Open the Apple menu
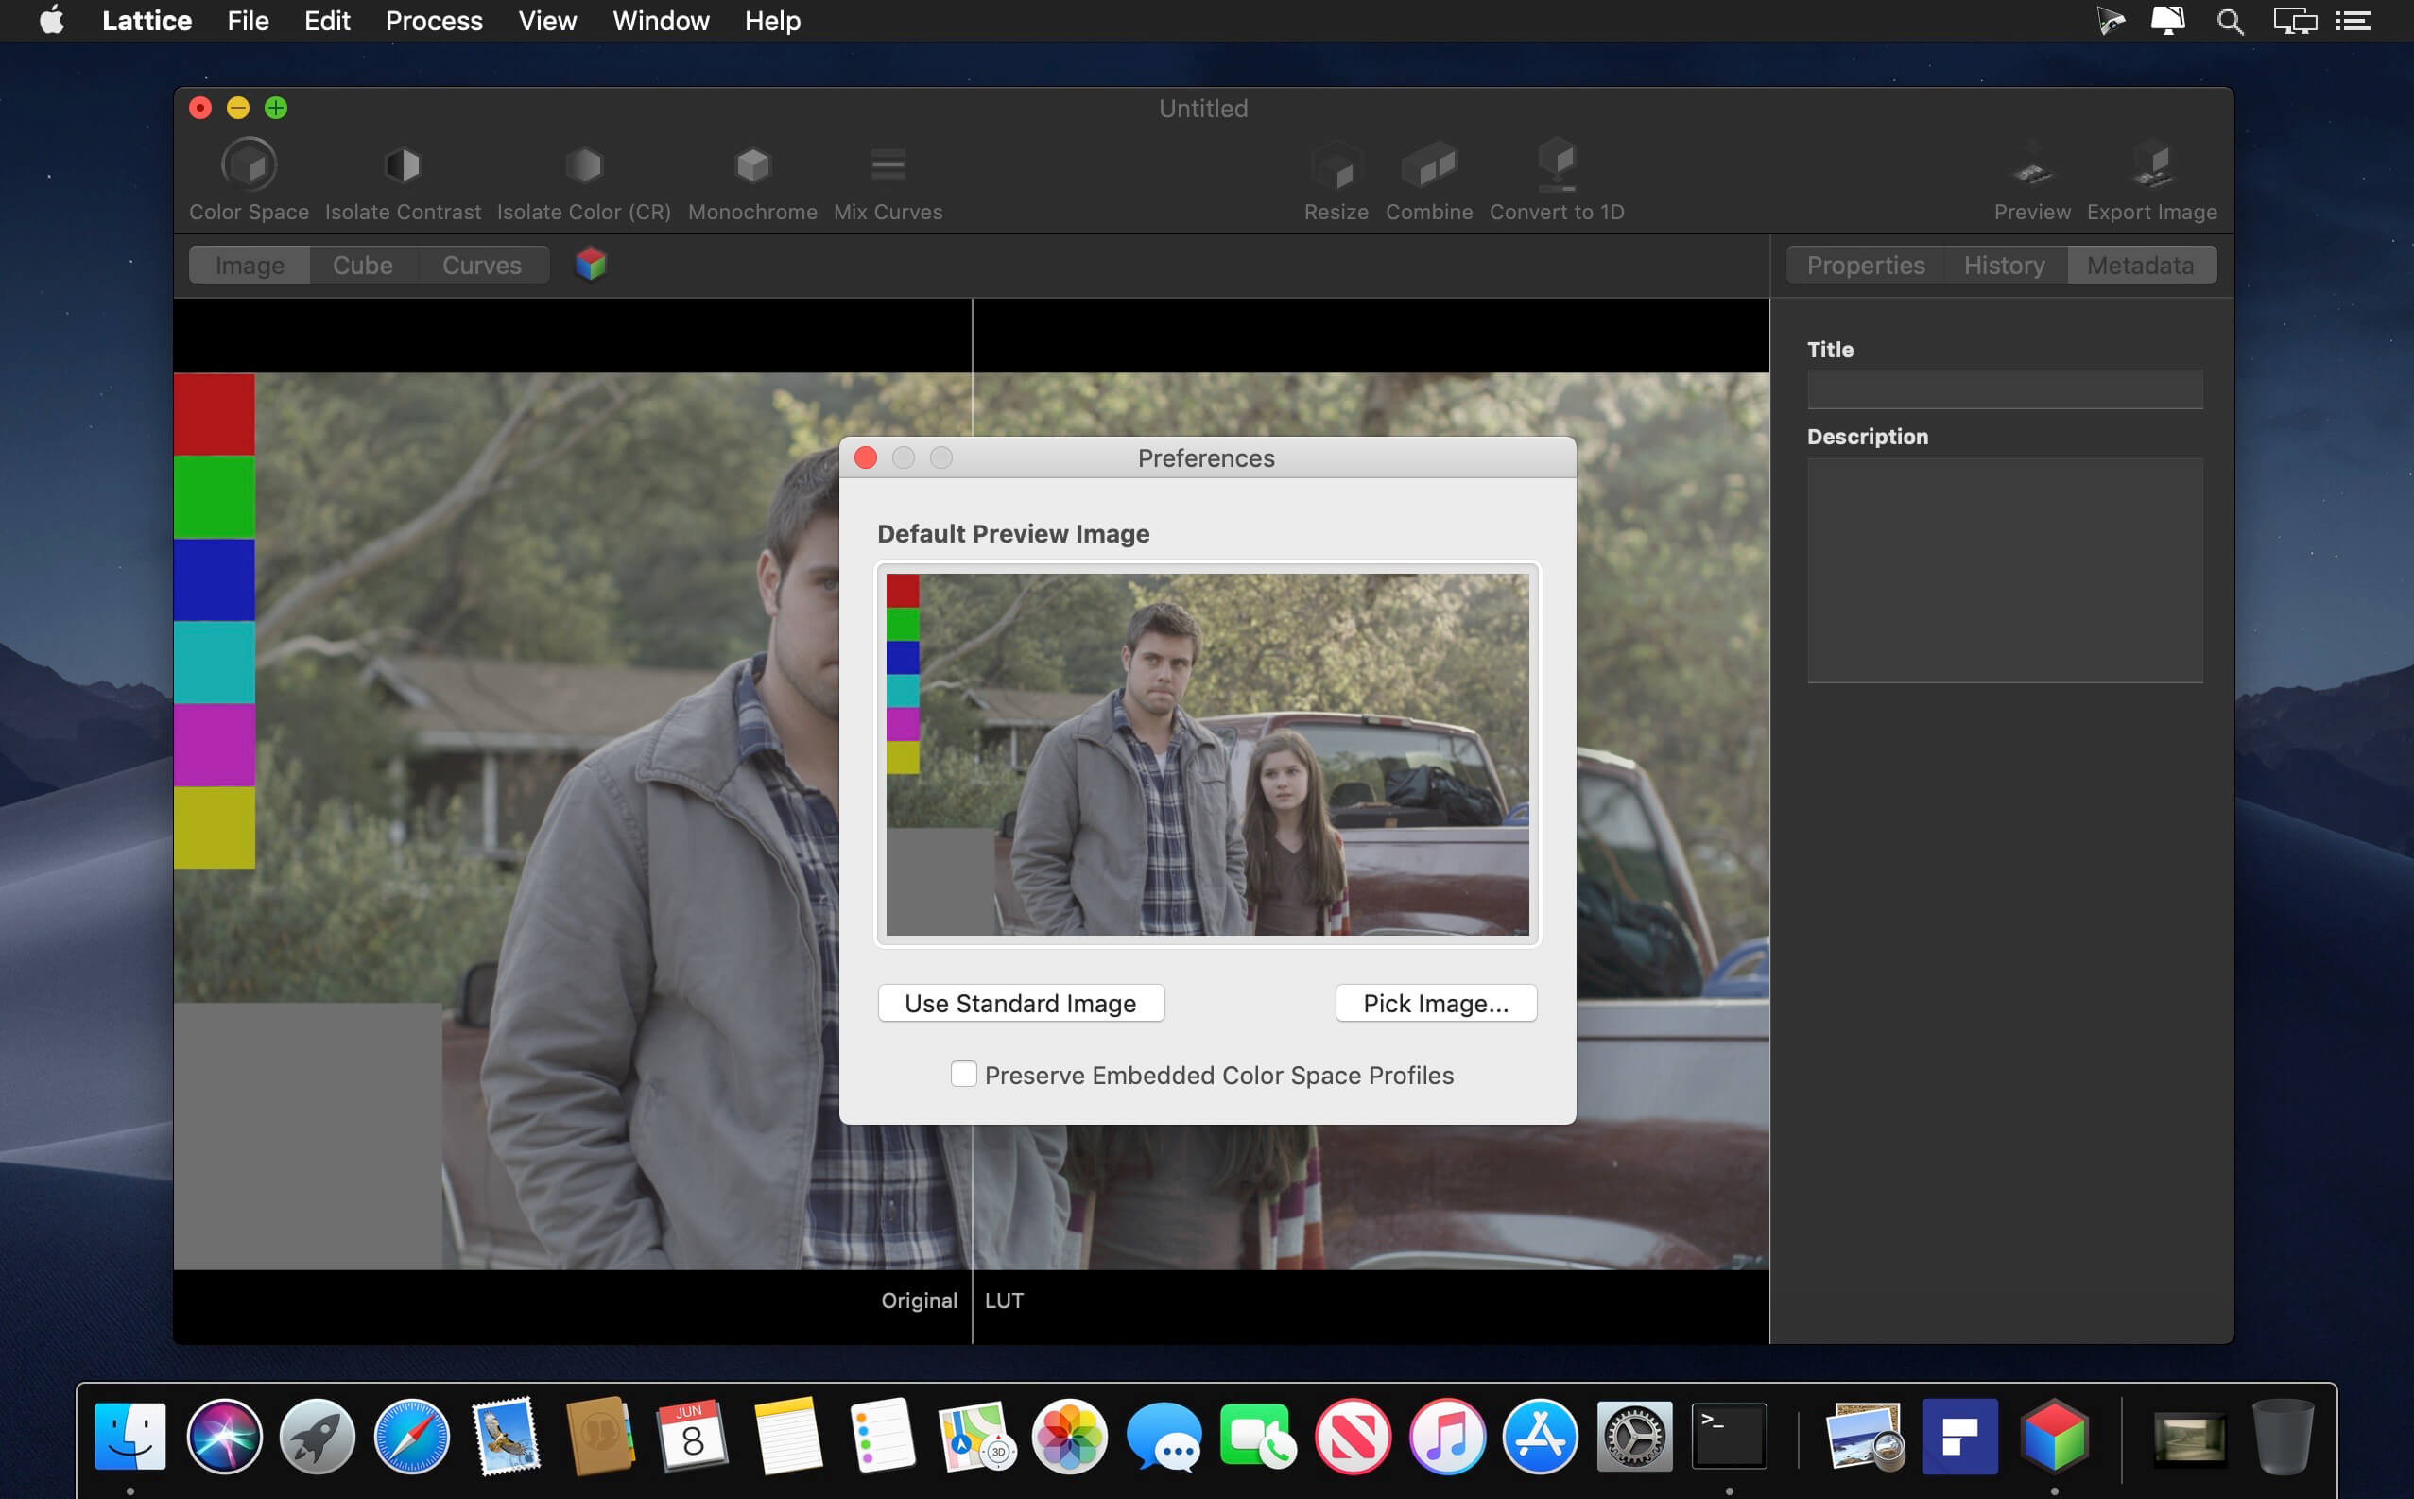 (x=52, y=21)
